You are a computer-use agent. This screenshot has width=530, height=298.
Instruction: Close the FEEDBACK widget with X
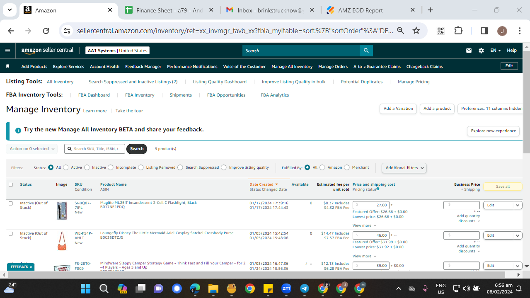tap(31, 267)
